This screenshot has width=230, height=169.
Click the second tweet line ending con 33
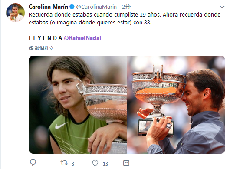90,23
